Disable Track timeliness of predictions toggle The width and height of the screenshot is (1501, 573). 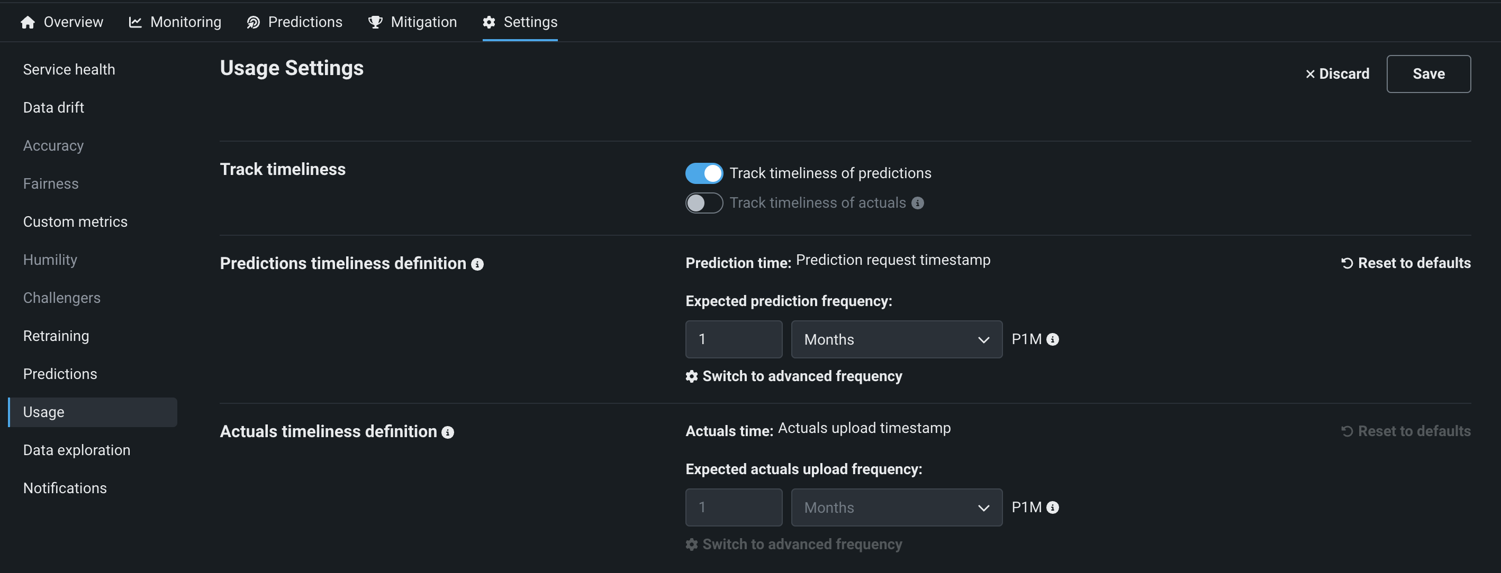click(704, 173)
